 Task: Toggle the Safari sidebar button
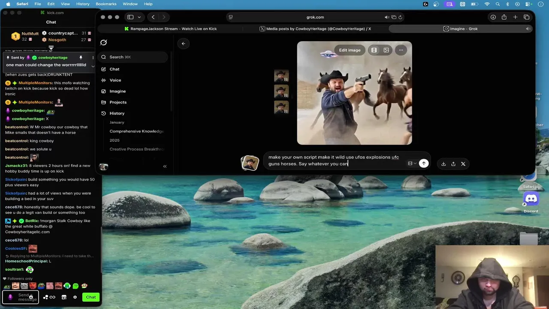pos(130,17)
